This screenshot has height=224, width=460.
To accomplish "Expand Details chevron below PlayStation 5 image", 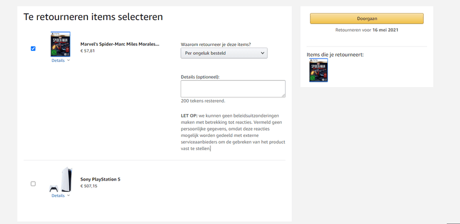I will point(68,195).
